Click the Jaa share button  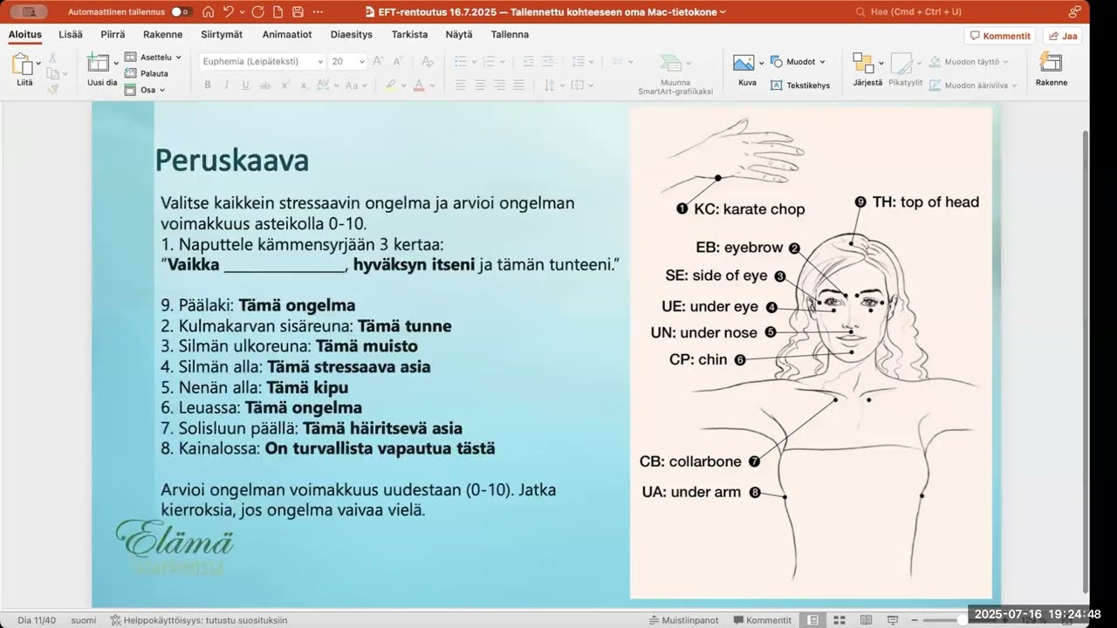click(1062, 36)
